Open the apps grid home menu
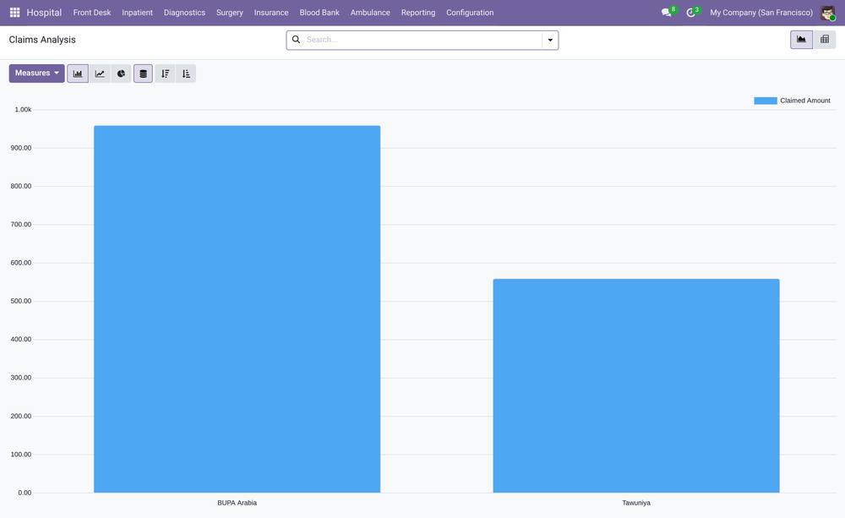 [x=14, y=13]
